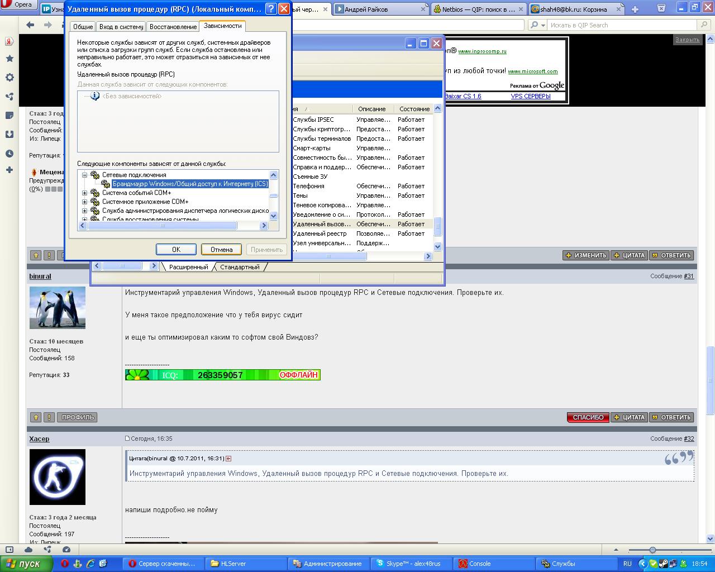The height and width of the screenshot is (572, 715).
Task: Click the help question mark in RPC dialog
Action: (x=270, y=9)
